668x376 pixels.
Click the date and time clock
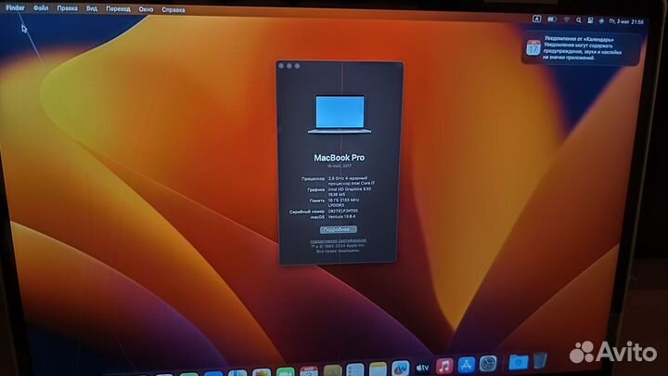pos(626,21)
